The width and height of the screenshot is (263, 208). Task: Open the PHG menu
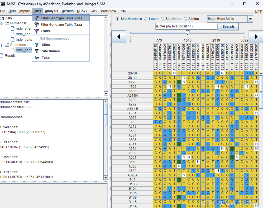coord(123,11)
